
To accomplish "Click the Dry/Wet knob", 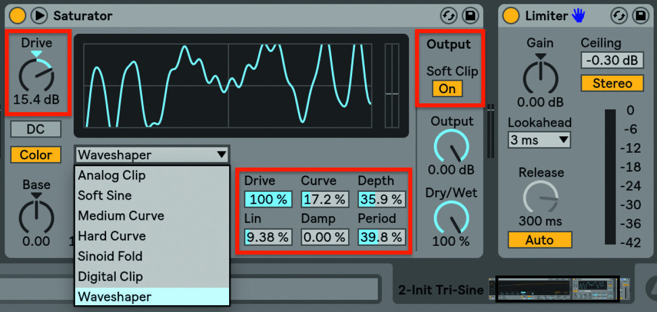I will tap(451, 217).
